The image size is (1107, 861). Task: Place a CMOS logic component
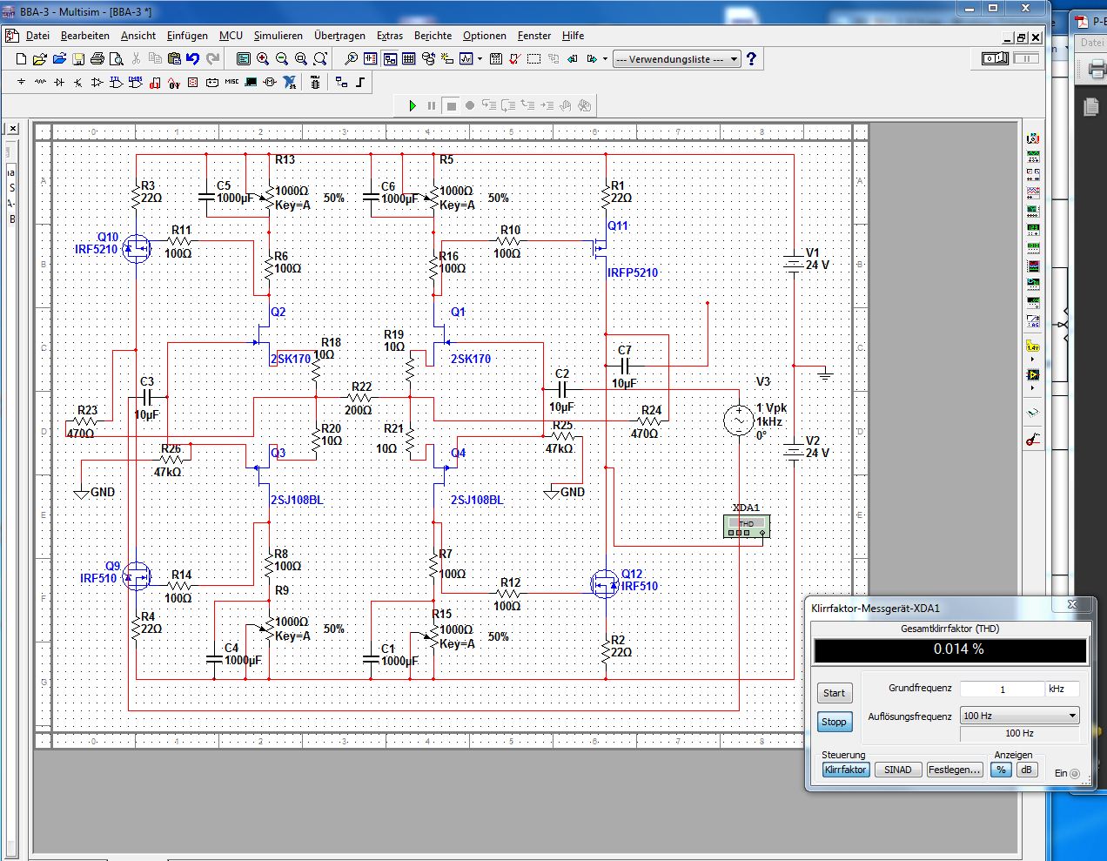point(136,82)
